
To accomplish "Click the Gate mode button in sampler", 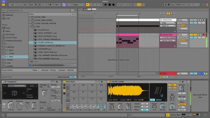I will 145,110.
